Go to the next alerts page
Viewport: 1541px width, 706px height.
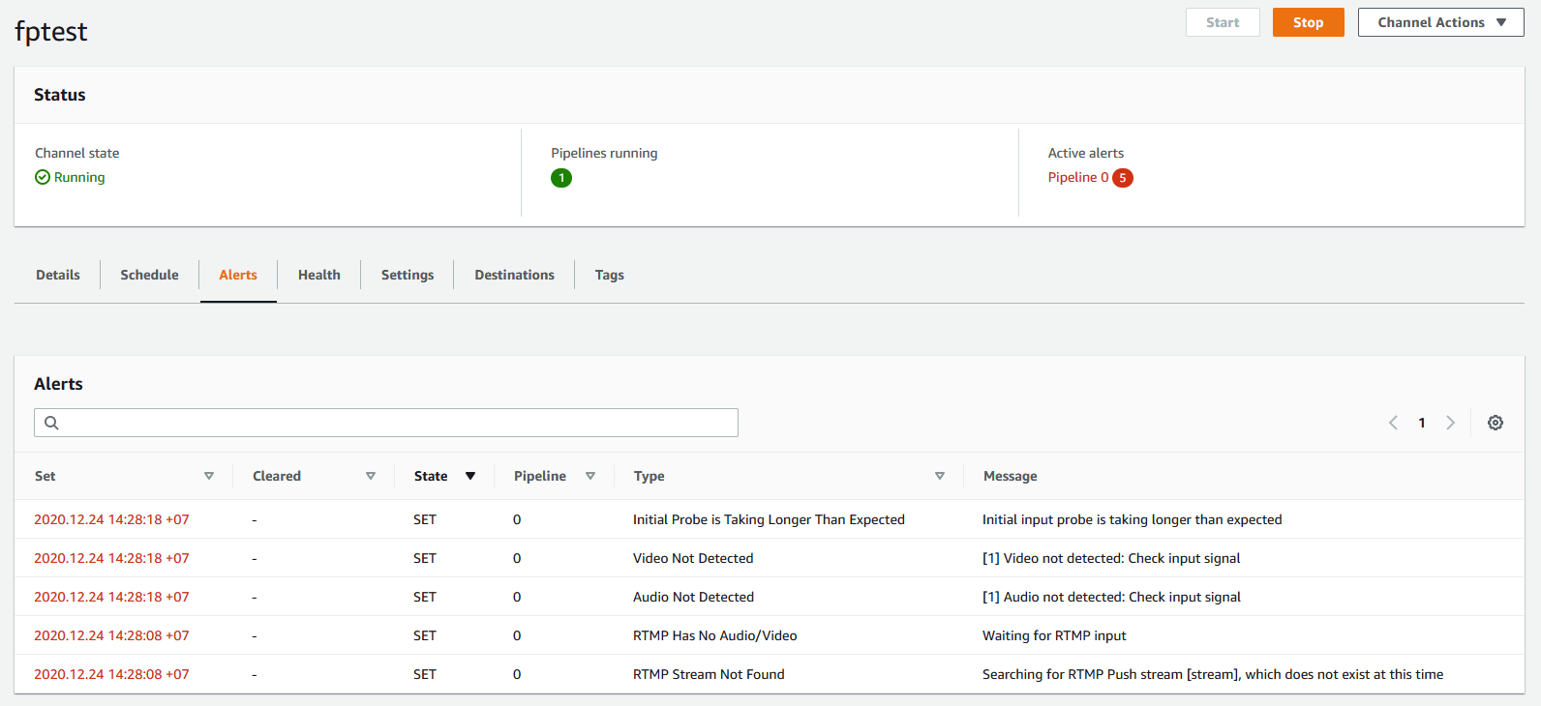click(1450, 423)
